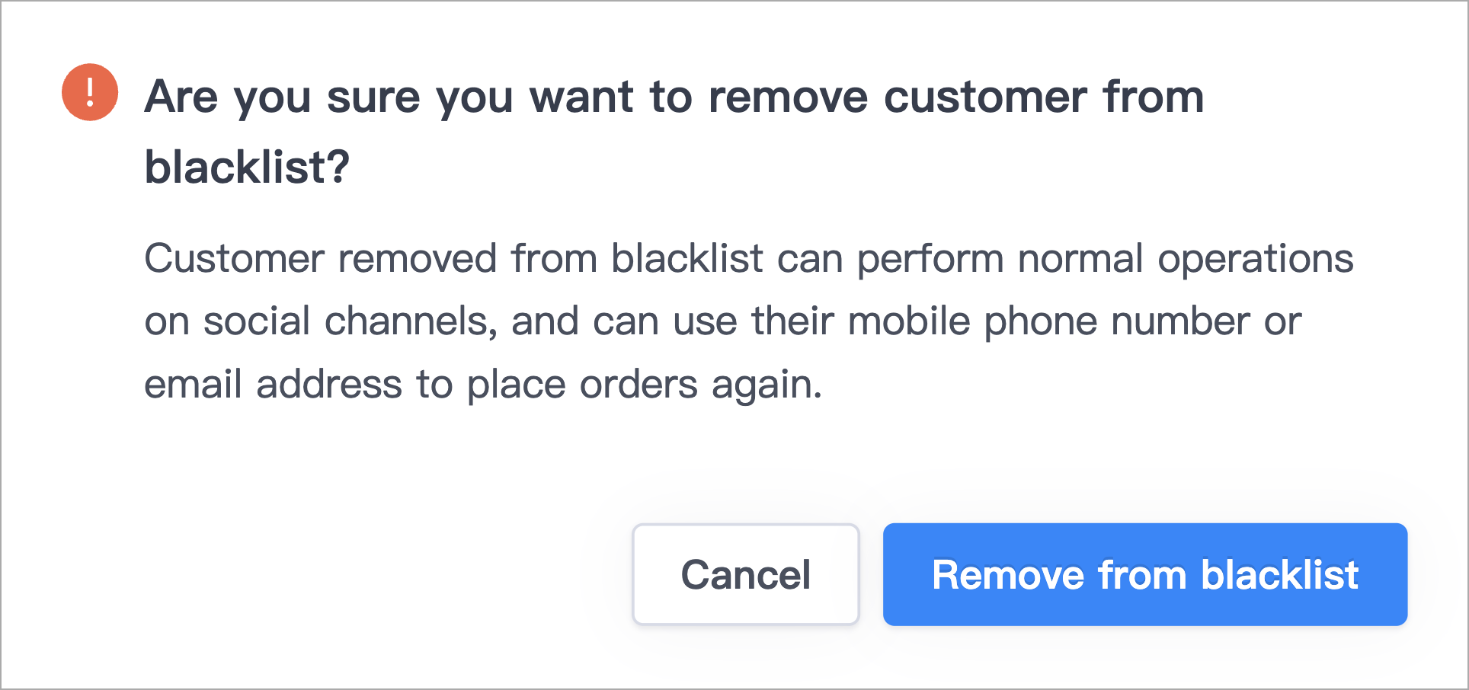Click the 'Customer removed from blacklist' sentence start
This screenshot has width=1469, height=690.
454,258
